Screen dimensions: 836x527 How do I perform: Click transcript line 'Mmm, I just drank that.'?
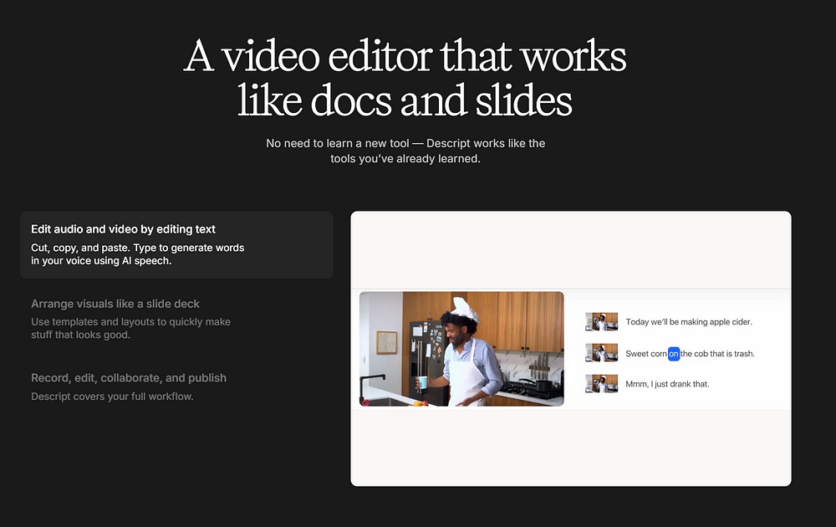667,384
